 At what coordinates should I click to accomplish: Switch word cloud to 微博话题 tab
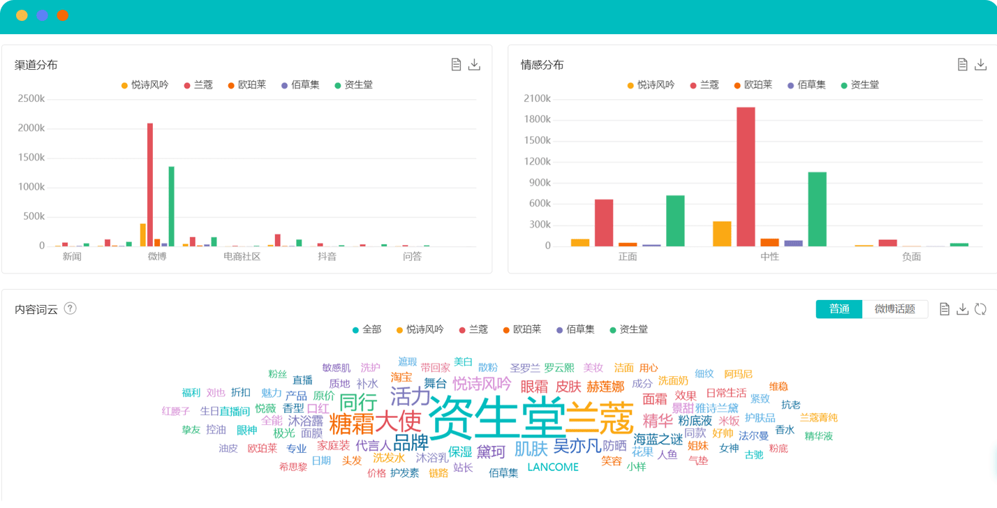click(x=895, y=309)
